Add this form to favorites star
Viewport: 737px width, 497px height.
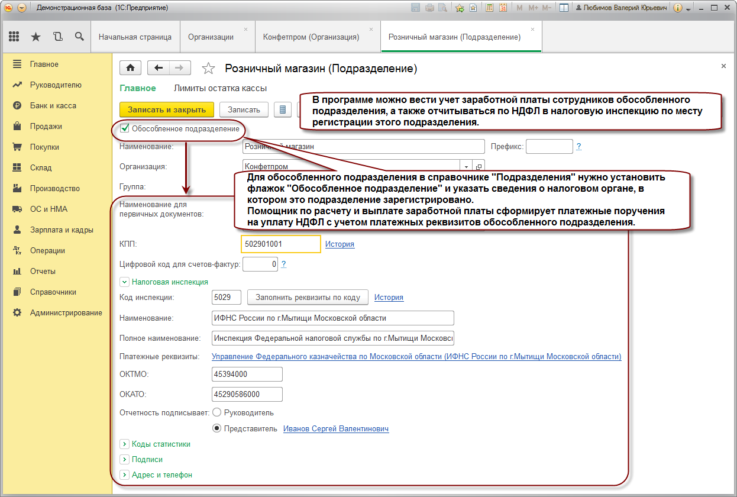pyautogui.click(x=208, y=69)
